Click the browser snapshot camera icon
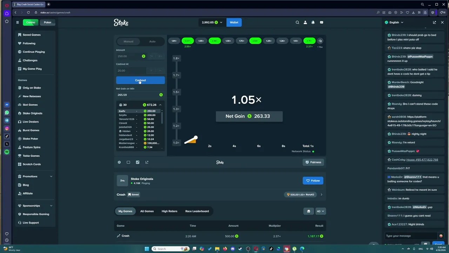Screen dimensions: 449x253 pos(390,12)
